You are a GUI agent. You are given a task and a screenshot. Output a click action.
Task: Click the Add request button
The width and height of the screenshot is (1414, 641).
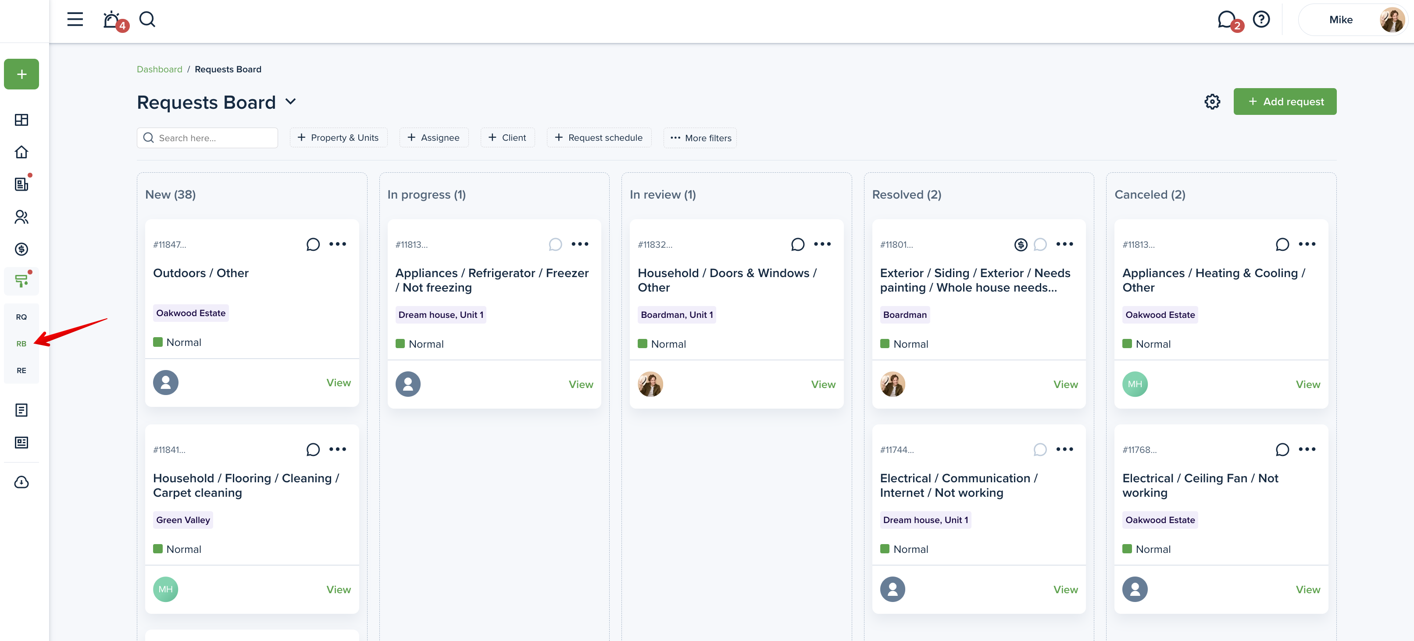pos(1285,102)
